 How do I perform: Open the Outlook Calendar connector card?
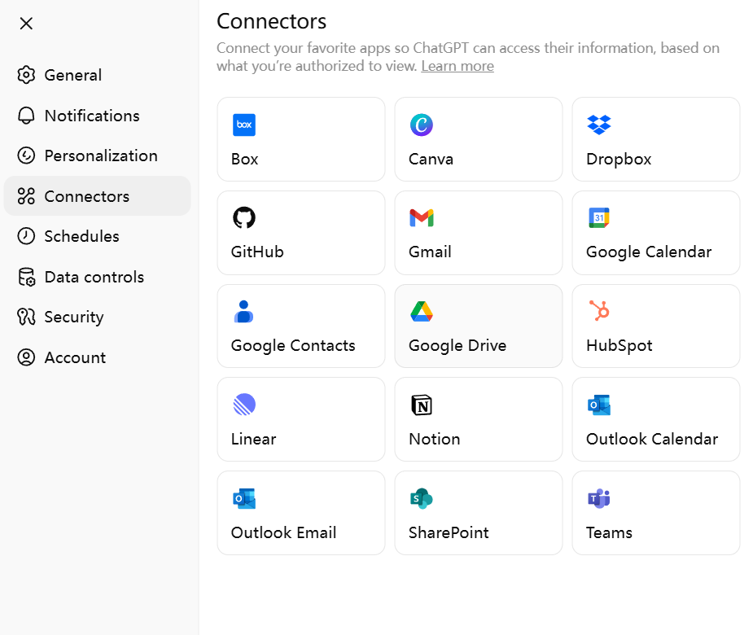pyautogui.click(x=655, y=419)
